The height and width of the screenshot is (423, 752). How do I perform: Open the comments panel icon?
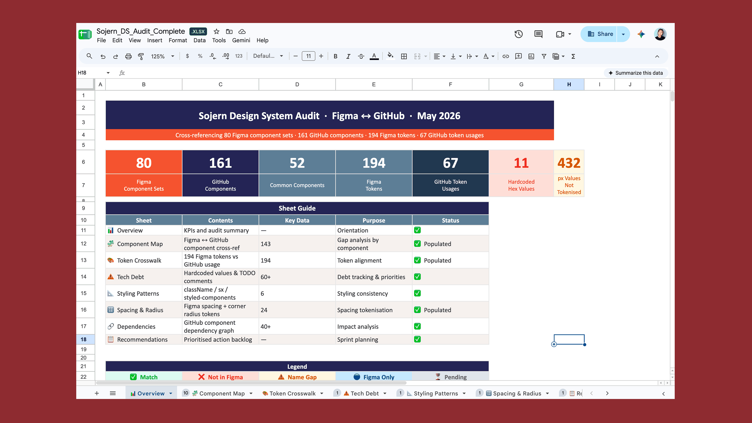coord(538,34)
